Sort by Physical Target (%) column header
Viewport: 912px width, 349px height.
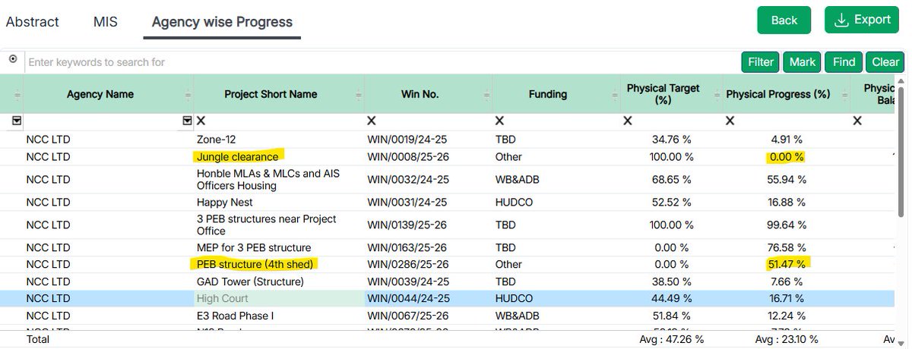click(663, 95)
